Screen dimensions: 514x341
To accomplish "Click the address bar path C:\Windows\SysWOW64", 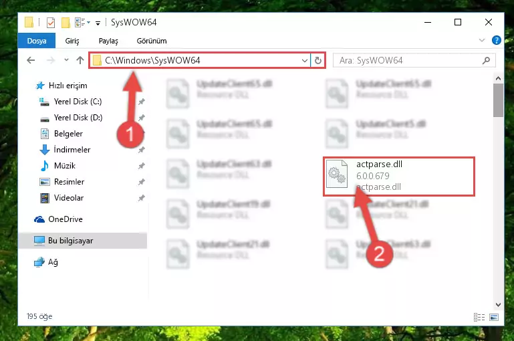I will pyautogui.click(x=152, y=60).
